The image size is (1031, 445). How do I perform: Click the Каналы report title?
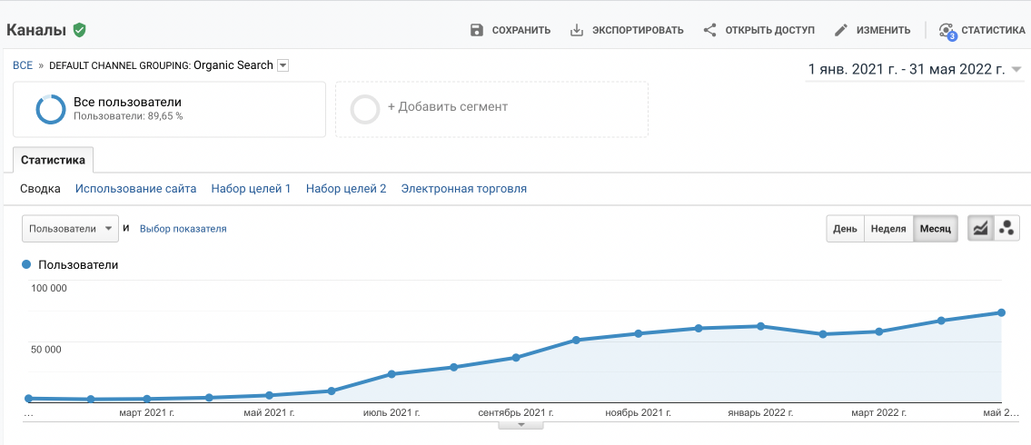click(36, 30)
